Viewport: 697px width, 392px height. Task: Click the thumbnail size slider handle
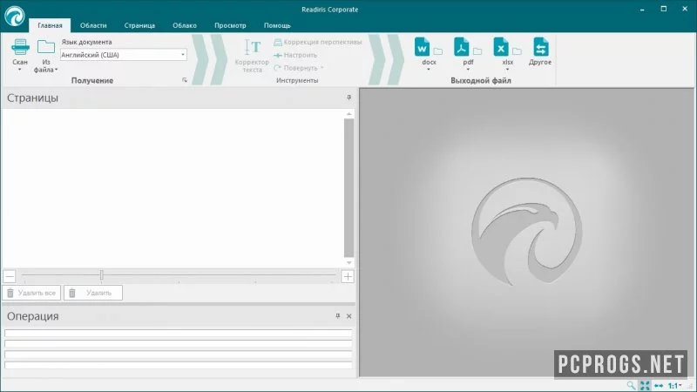click(101, 275)
